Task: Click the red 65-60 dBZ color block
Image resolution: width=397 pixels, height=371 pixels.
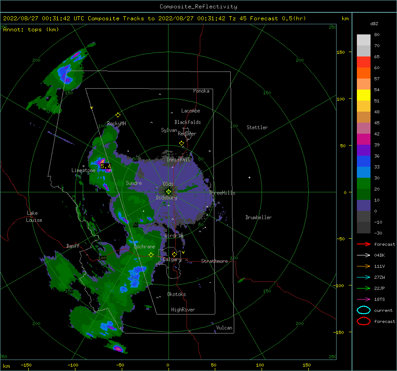Action: click(x=363, y=62)
